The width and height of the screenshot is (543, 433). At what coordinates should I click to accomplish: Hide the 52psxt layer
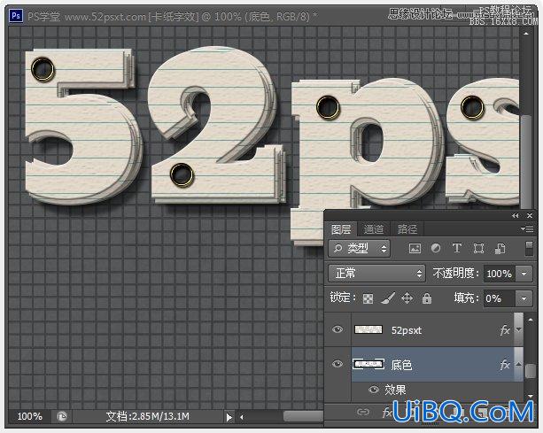tap(337, 329)
